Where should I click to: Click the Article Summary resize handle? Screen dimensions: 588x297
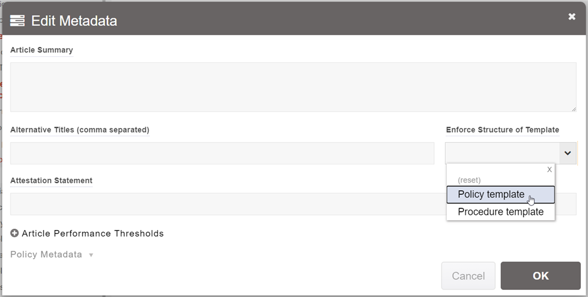[573, 109]
